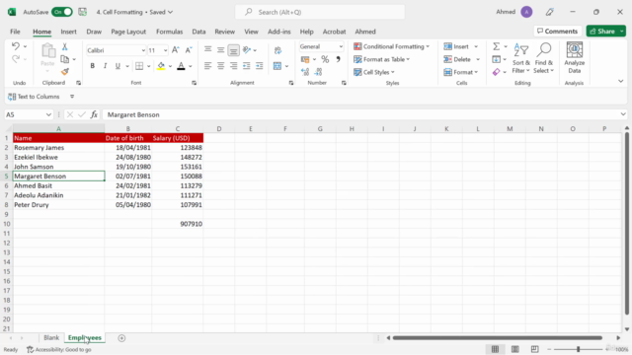
Task: Open Sort & Filter tool
Action: pyautogui.click(x=521, y=57)
